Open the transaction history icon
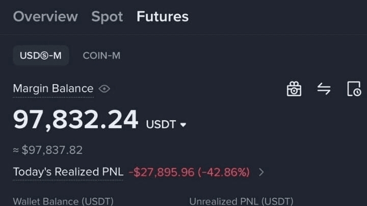This screenshot has width=367, height=206. click(354, 89)
